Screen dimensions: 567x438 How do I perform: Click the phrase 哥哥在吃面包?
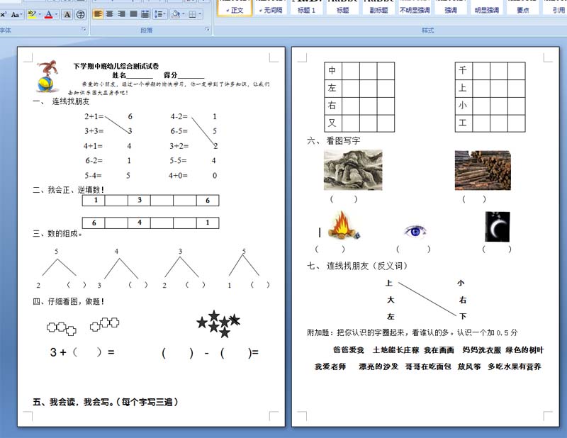428,366
